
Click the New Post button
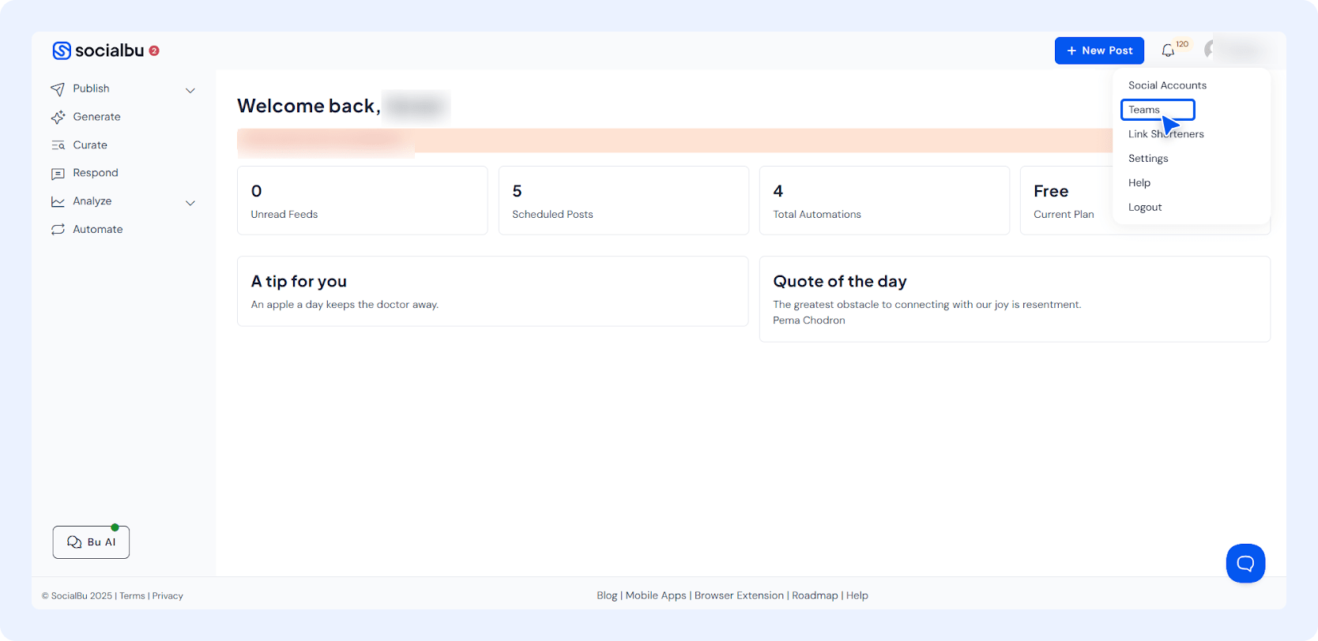1099,51
